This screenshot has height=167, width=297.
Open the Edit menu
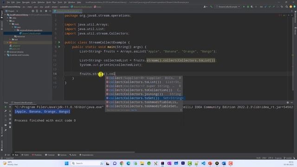13,2
